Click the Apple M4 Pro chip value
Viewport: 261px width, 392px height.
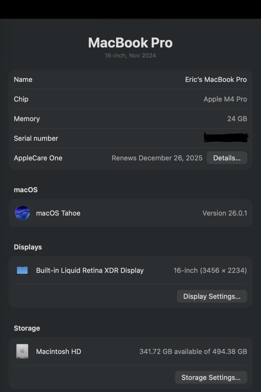225,99
